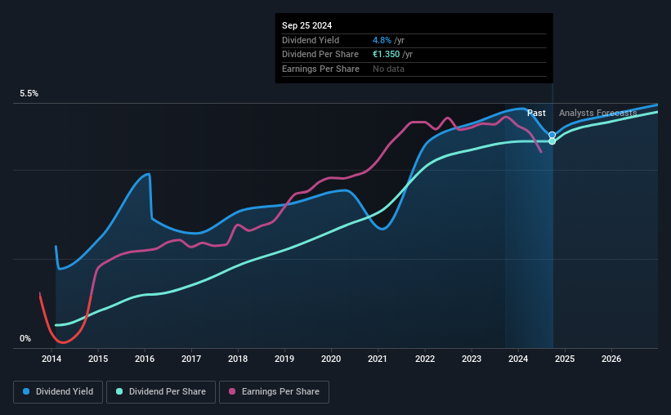Viewport: 671px width, 415px height.
Task: Click the Sep 25 2024 tooltip date
Action: 306,25
